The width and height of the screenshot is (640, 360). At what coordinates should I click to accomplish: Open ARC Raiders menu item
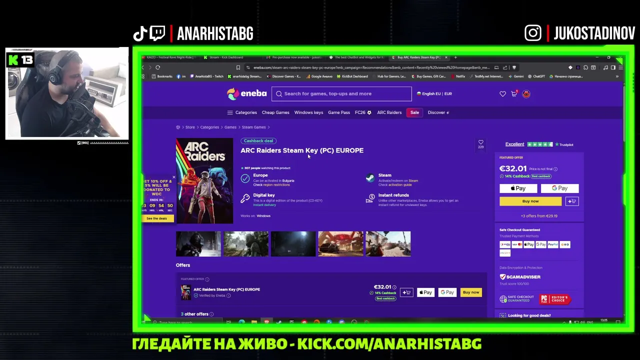click(389, 112)
